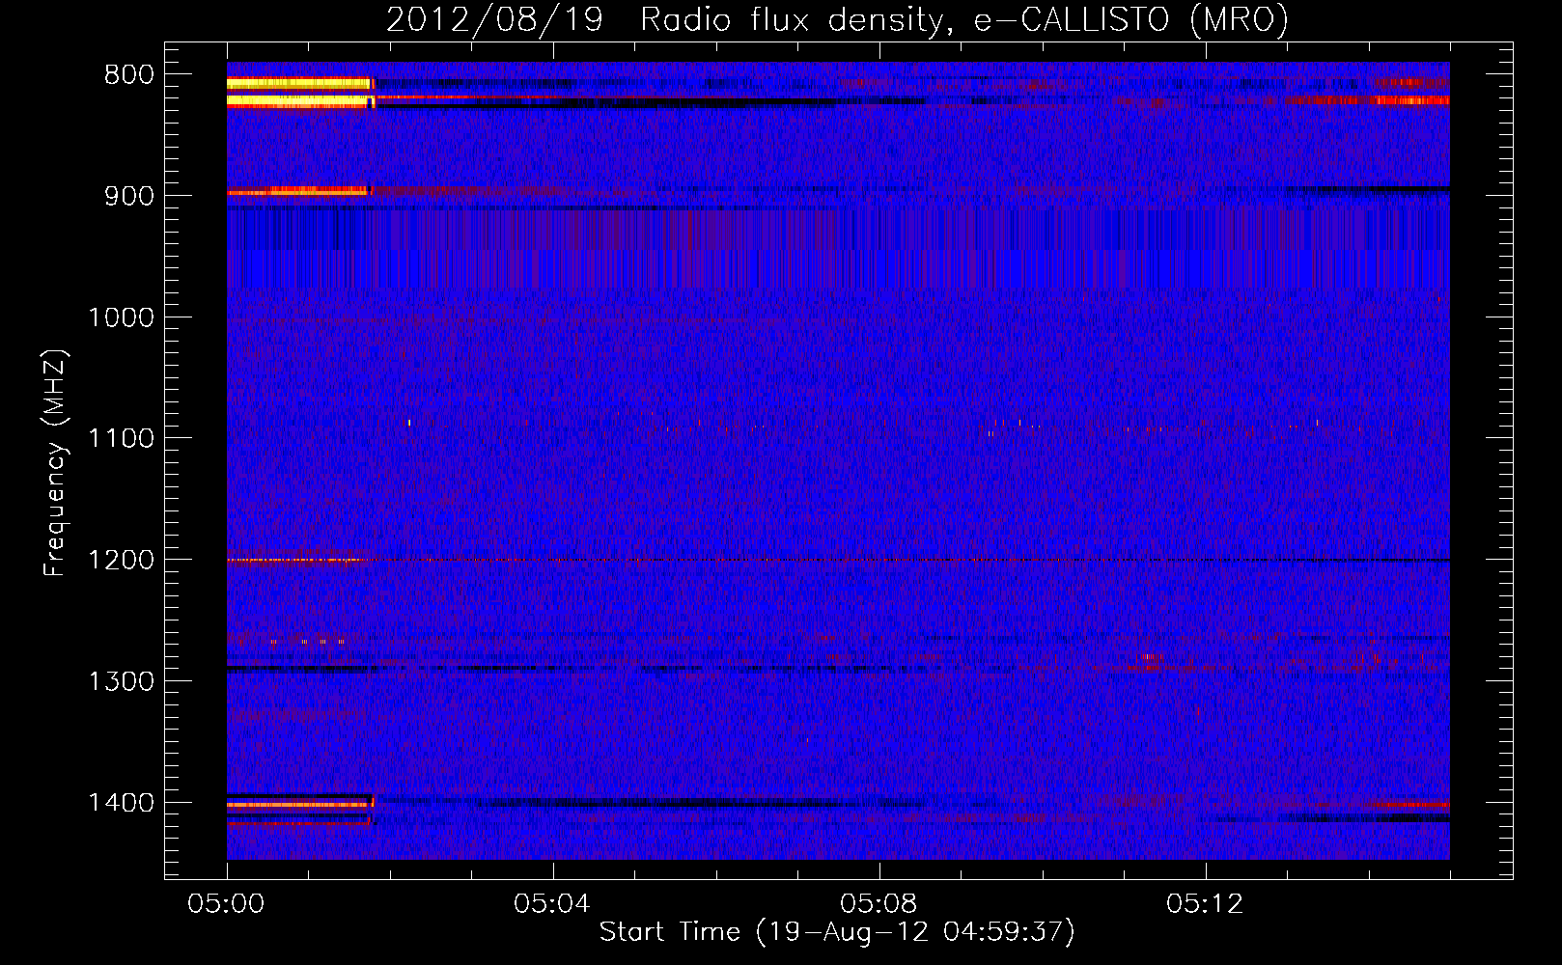Click the 1300 frequency tick label
The image size is (1562, 965).
[122, 681]
